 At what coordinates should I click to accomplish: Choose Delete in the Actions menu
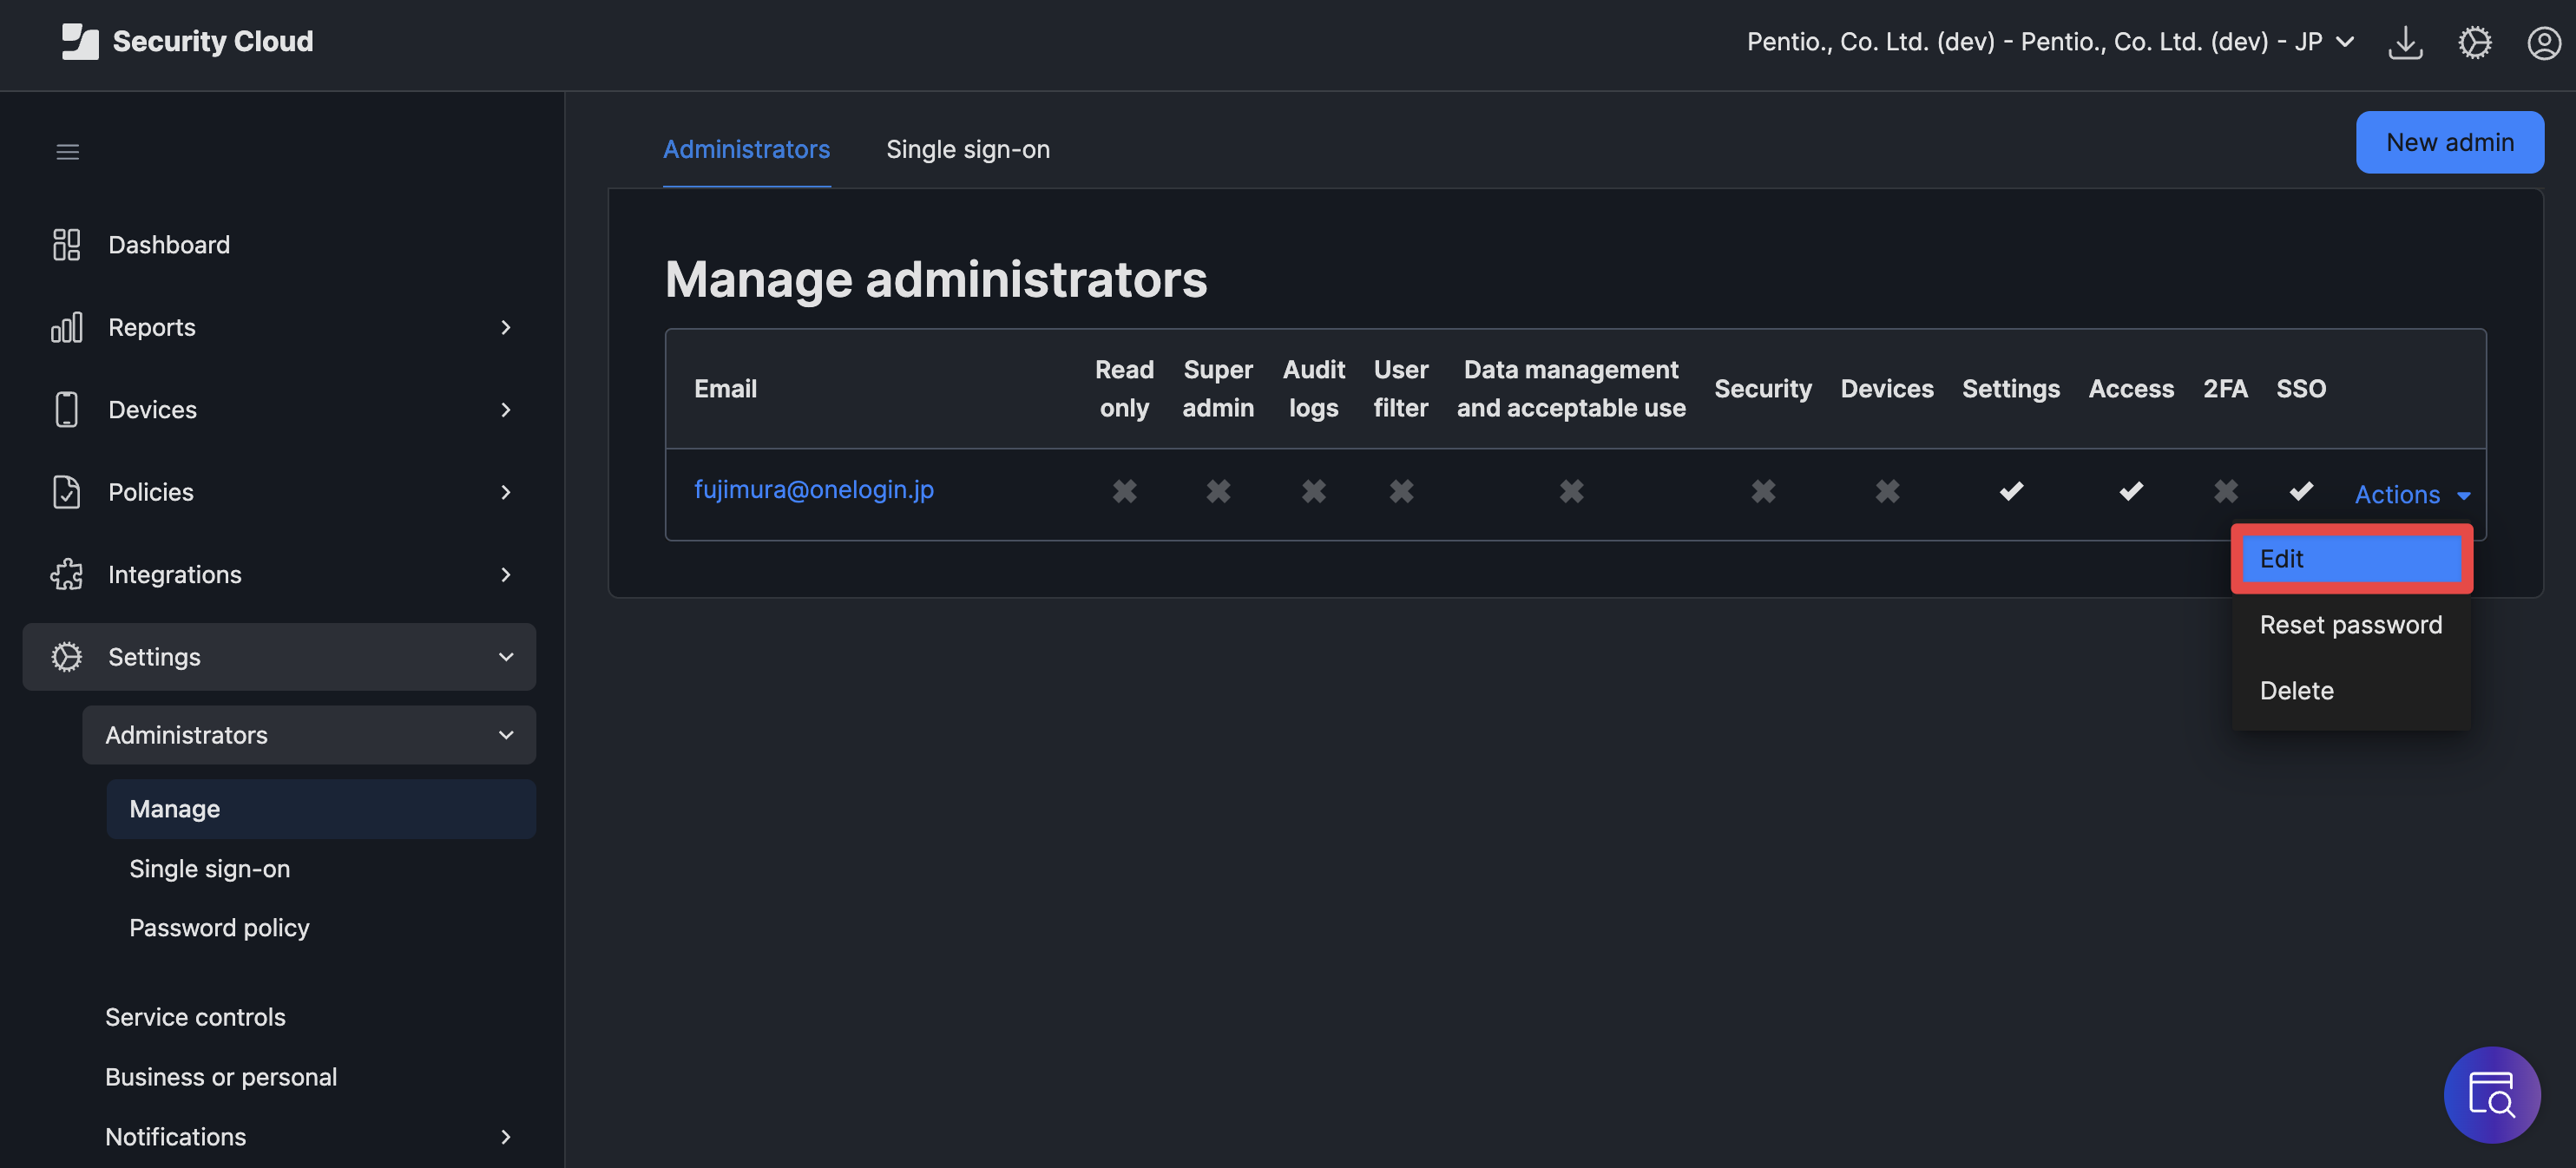(2351, 690)
